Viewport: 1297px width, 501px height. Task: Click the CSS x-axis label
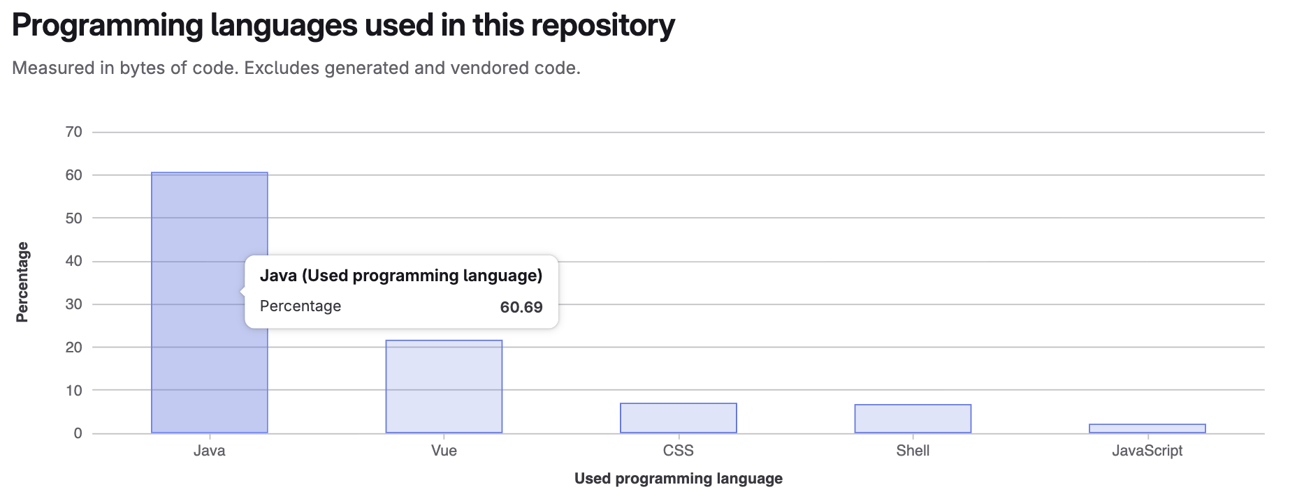[678, 451]
